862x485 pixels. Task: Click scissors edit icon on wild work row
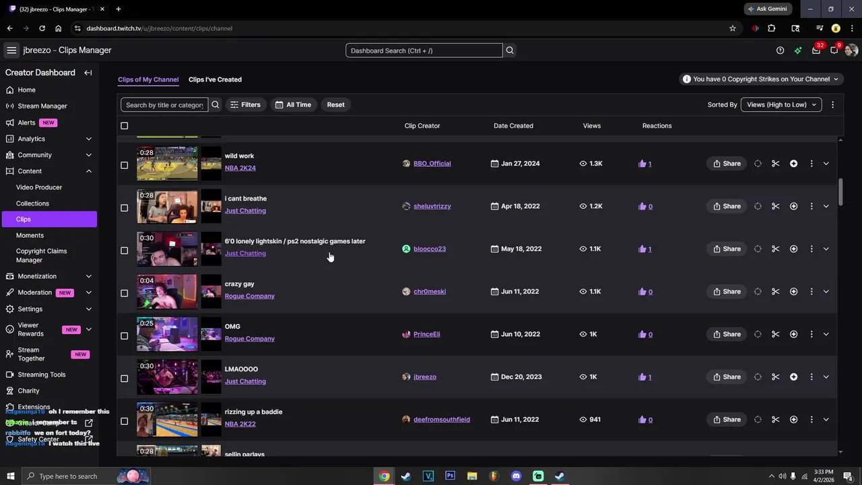pos(776,164)
